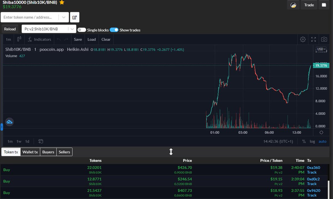The image size is (333, 199).
Task: Turn off the Show trades toggle
Action: [x=114, y=30]
